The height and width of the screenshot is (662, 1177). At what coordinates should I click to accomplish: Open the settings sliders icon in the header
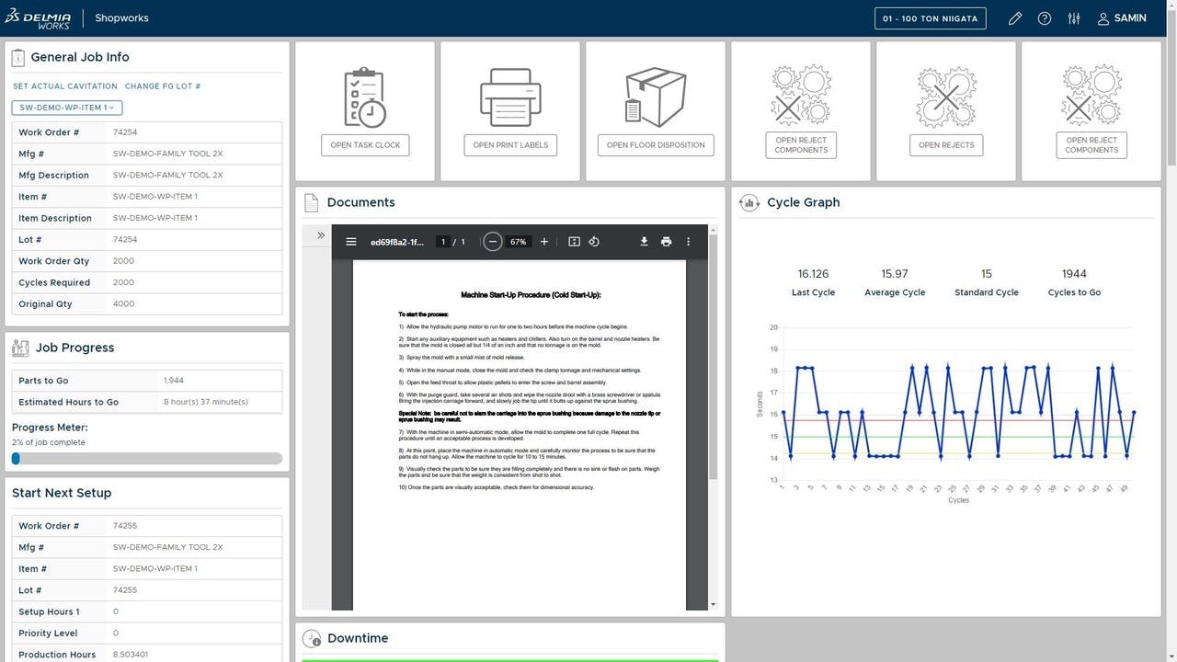pos(1073,17)
